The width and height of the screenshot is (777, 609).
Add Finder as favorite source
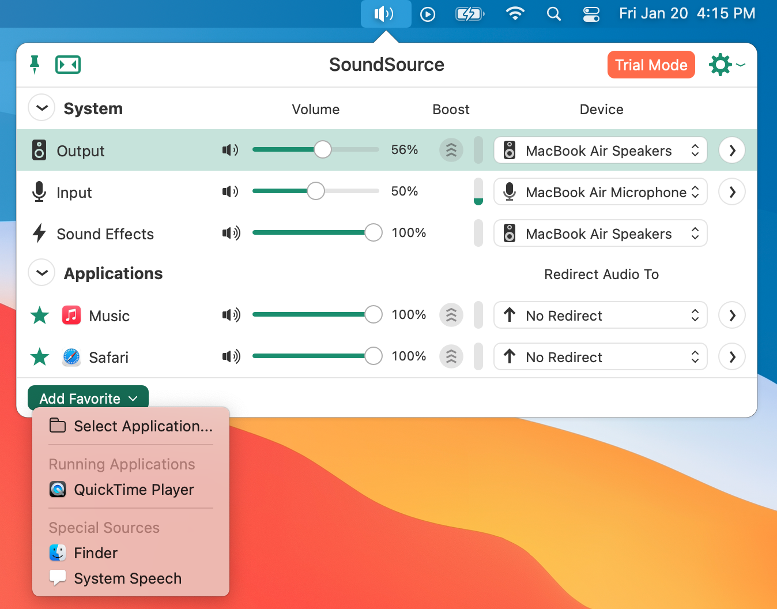pyautogui.click(x=131, y=552)
